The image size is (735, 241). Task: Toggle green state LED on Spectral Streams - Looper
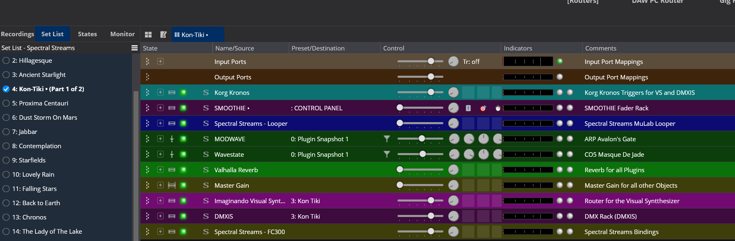point(183,123)
